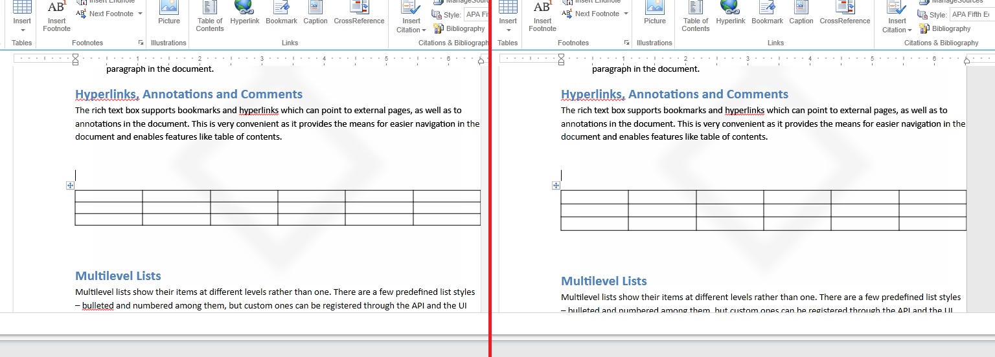Screen dimensions: 995x357
Task: Click Insert Citation icon in the left pane
Action: click(411, 6)
